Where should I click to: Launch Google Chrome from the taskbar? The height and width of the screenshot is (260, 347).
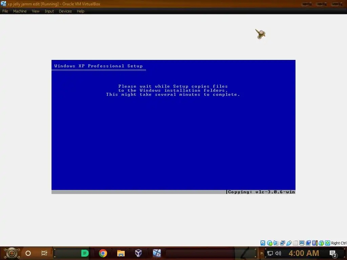[103, 253]
